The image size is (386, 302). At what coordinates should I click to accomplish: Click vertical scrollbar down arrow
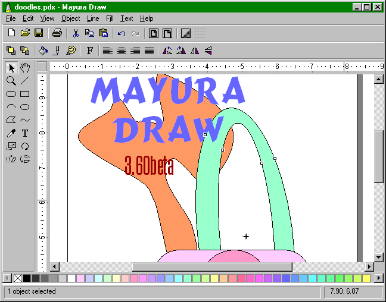coord(378,256)
